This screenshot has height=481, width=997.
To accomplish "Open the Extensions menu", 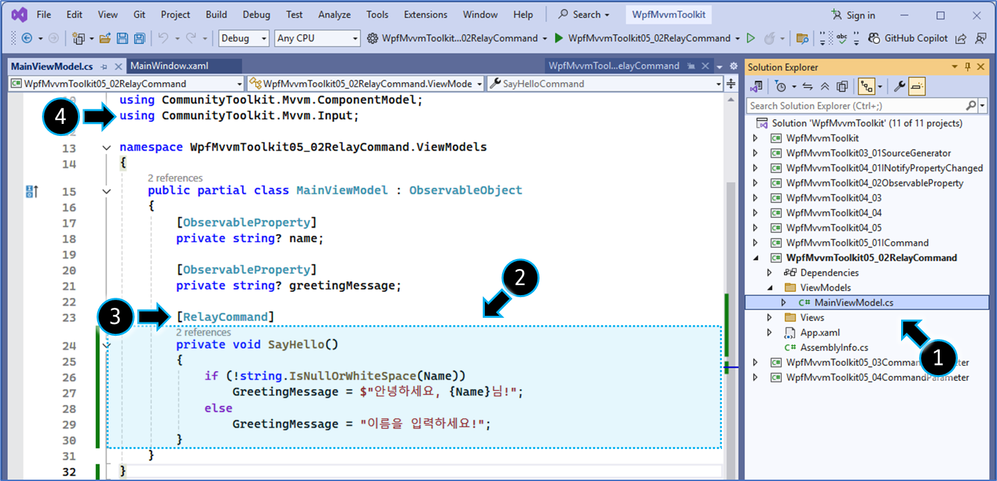I will pyautogui.click(x=426, y=15).
